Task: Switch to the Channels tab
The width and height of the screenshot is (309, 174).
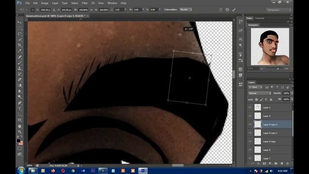Action: tap(260, 18)
